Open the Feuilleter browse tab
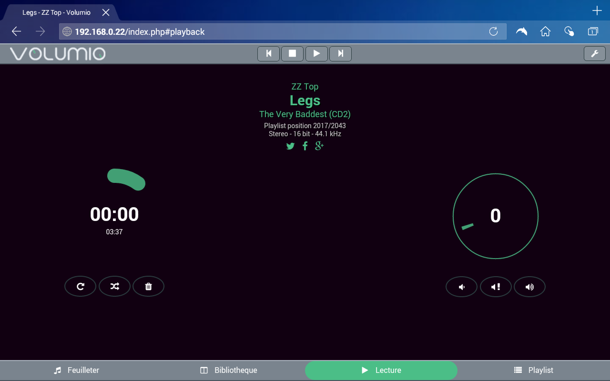This screenshot has width=610, height=381. tap(76, 370)
